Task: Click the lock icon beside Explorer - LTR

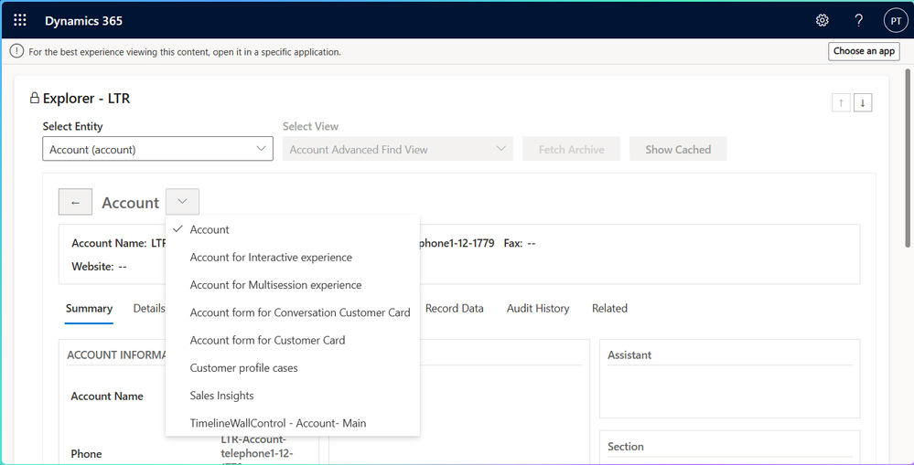Action: 35,99
